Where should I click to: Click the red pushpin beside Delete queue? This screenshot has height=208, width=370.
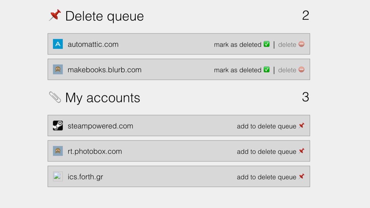tap(55, 15)
